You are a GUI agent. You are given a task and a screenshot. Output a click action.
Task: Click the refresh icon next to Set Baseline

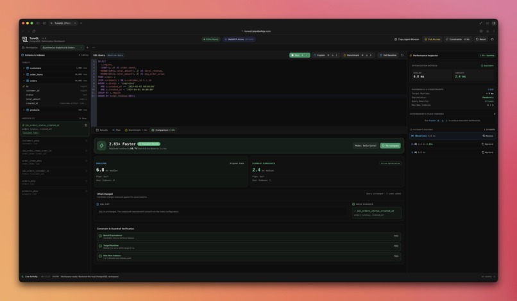point(402,55)
